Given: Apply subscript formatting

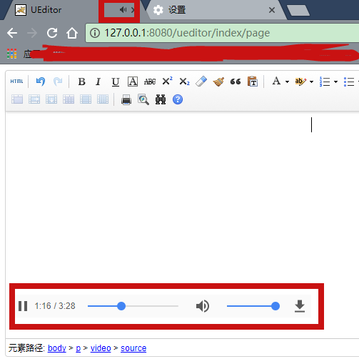Looking at the screenshot, I should (x=184, y=82).
